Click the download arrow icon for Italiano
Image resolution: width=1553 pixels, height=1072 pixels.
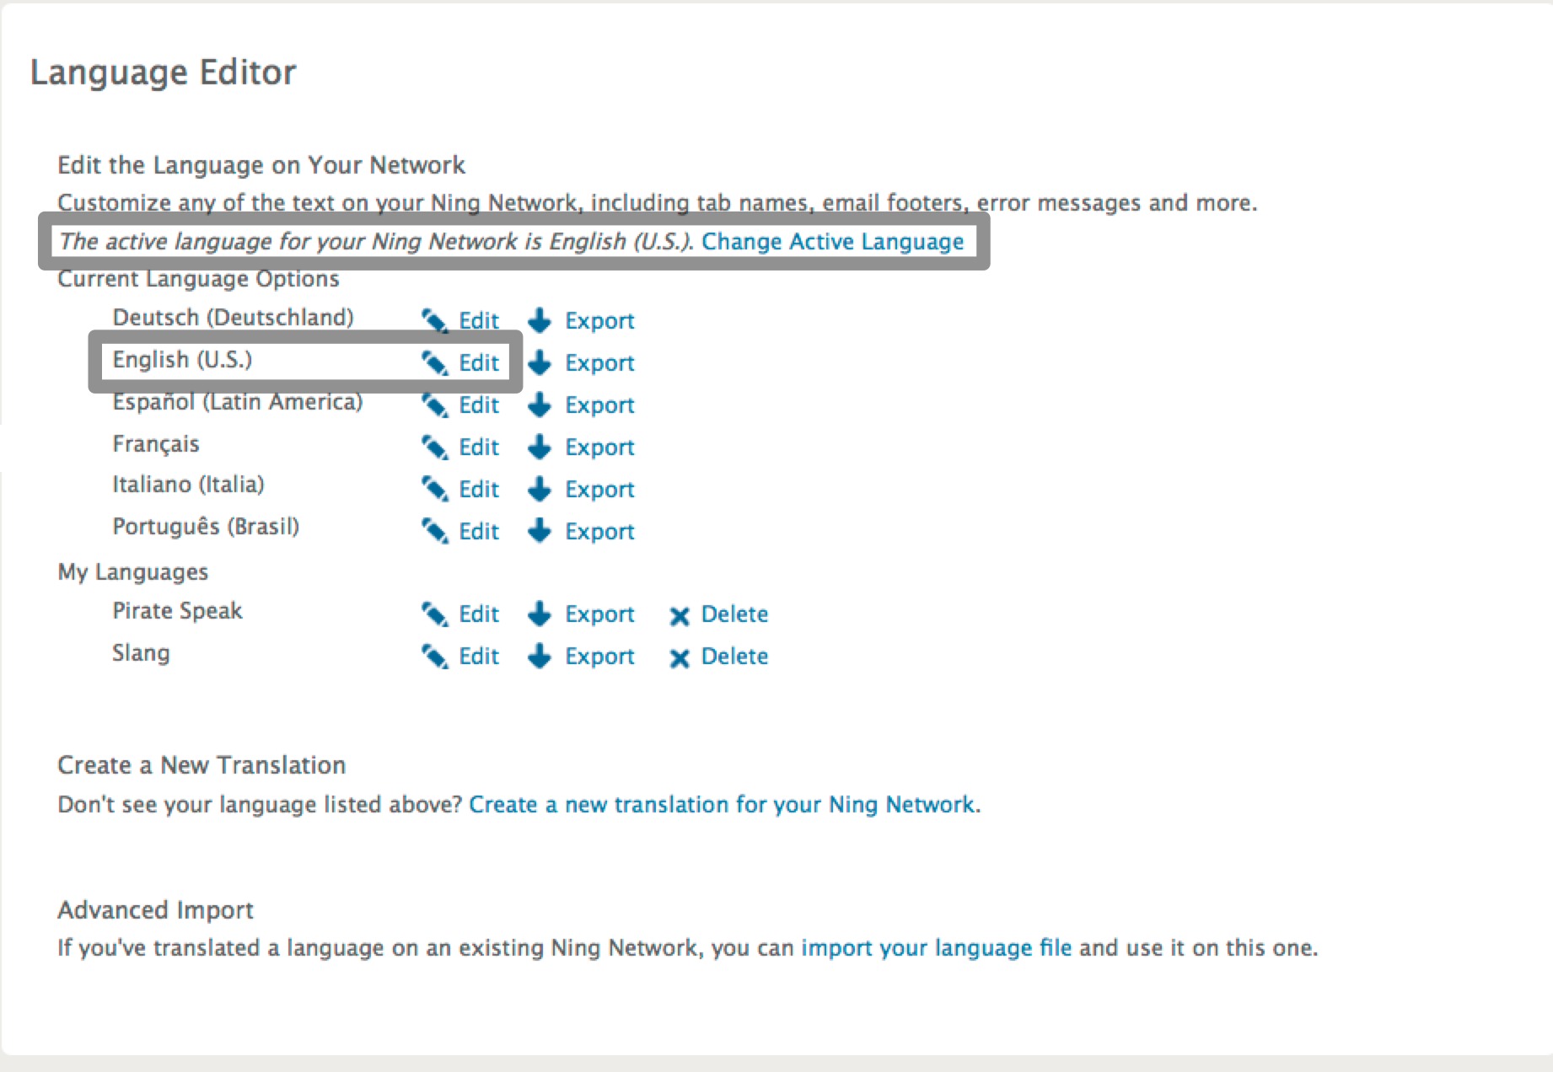[x=540, y=489]
